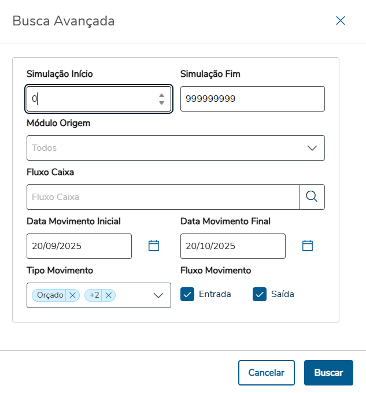Decrement Simulação Início with down arrow
This screenshot has height=393, width=366.
(x=162, y=103)
